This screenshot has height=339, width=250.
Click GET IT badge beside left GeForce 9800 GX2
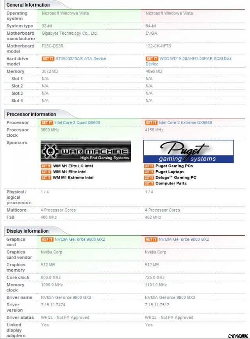(47, 239)
